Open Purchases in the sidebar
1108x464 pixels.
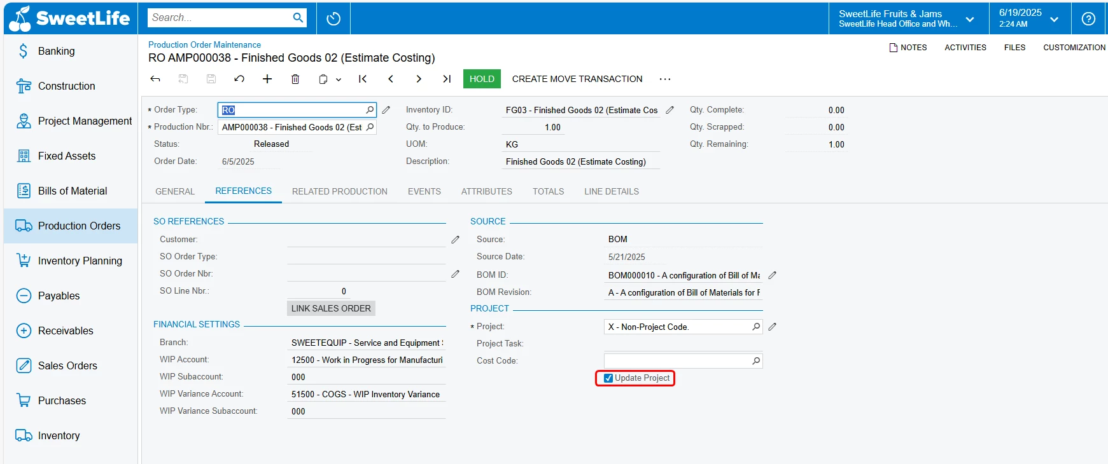coord(71,400)
